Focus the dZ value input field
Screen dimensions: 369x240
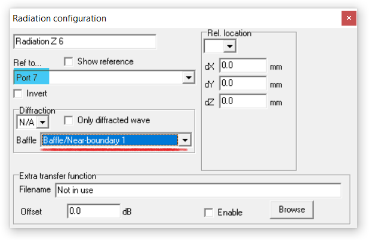click(242, 101)
